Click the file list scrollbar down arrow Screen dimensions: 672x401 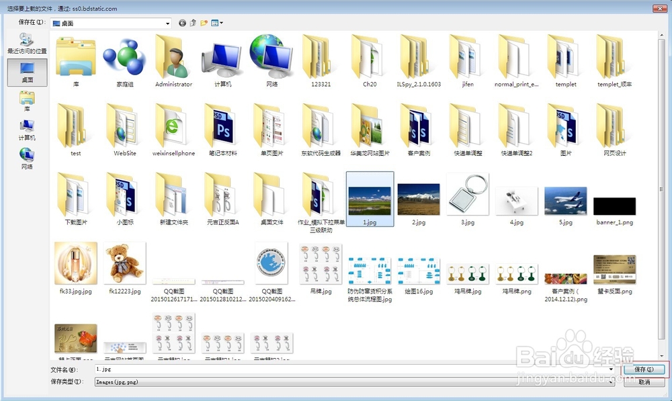click(661, 357)
